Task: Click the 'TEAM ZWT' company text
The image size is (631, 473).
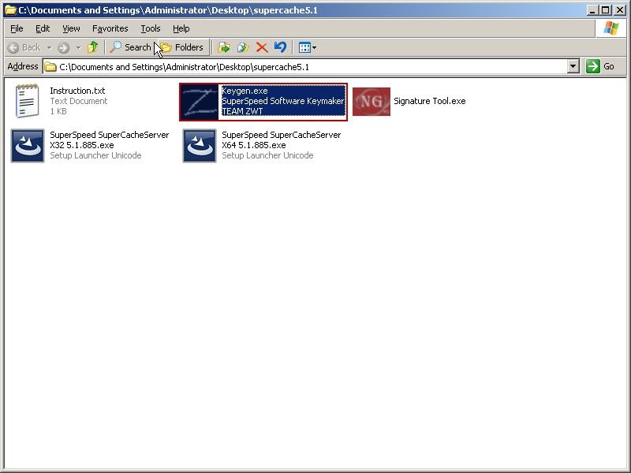Action: point(242,111)
